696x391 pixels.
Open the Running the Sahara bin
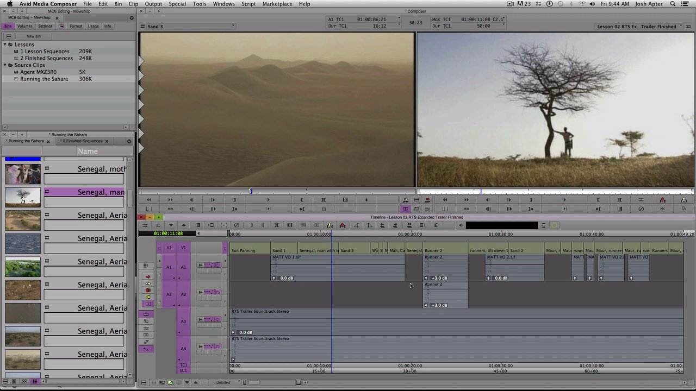(43, 79)
